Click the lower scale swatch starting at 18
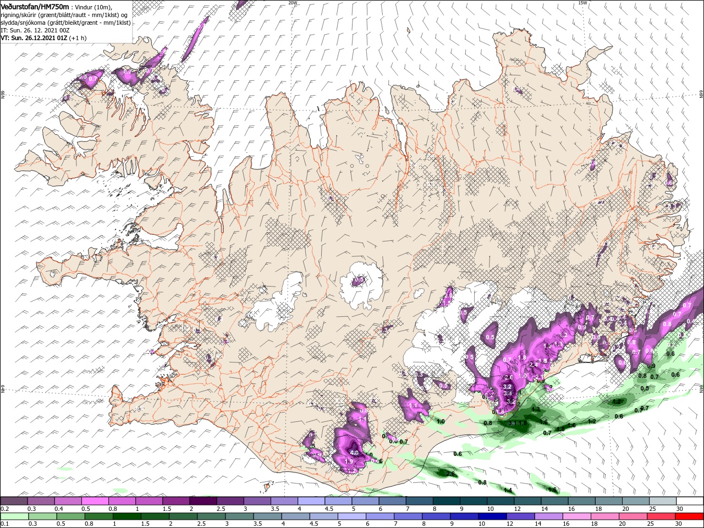 click(604, 516)
